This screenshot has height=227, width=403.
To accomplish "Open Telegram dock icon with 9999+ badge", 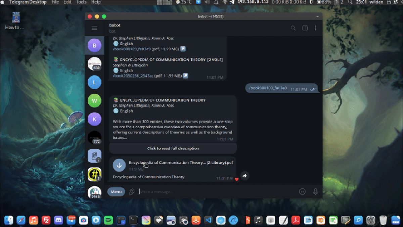I will click(71, 220).
